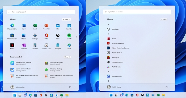Open the pinned Excel app tile
The width and height of the screenshot is (186, 98).
coord(35,27)
